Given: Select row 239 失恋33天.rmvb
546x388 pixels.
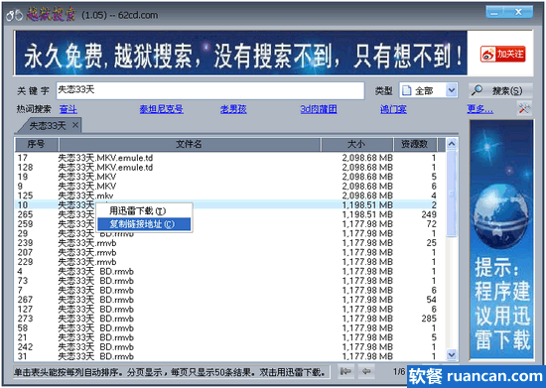Looking at the screenshot, I should click(230, 243).
